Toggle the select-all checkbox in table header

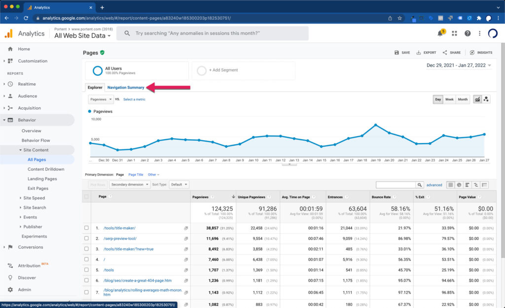[x=87, y=197]
